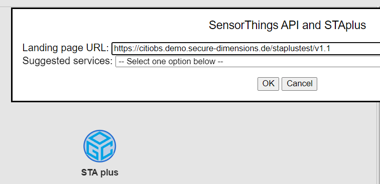
Task: Click the letter G in the OGC logo
Action: point(93,151)
